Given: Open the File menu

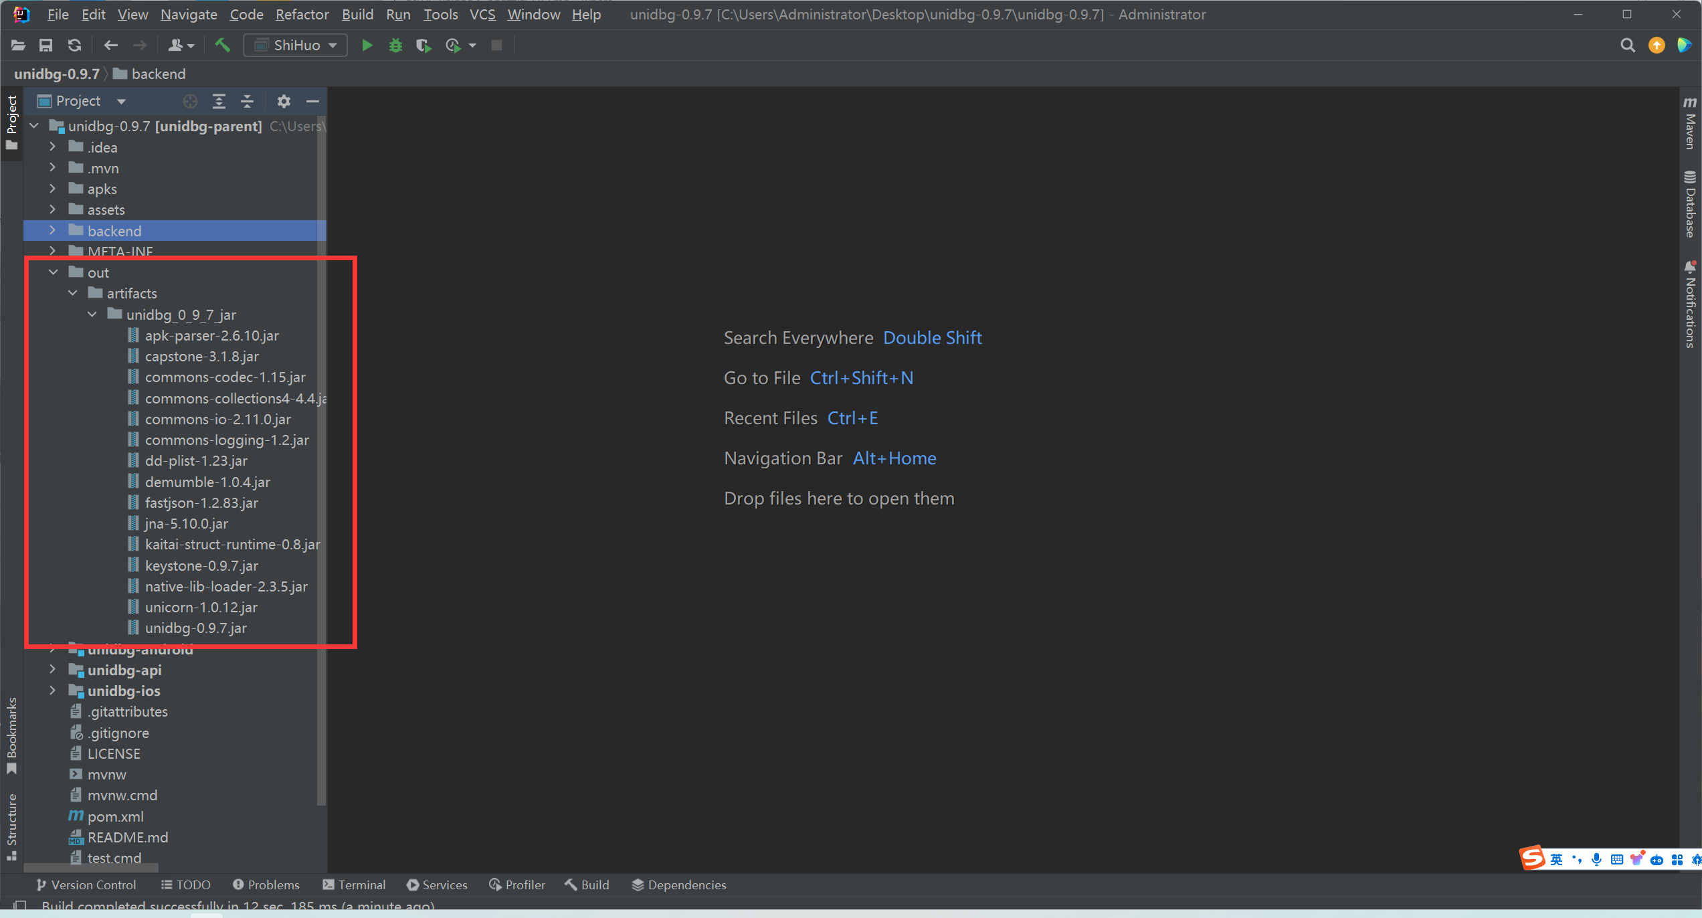Looking at the screenshot, I should pyautogui.click(x=58, y=15).
